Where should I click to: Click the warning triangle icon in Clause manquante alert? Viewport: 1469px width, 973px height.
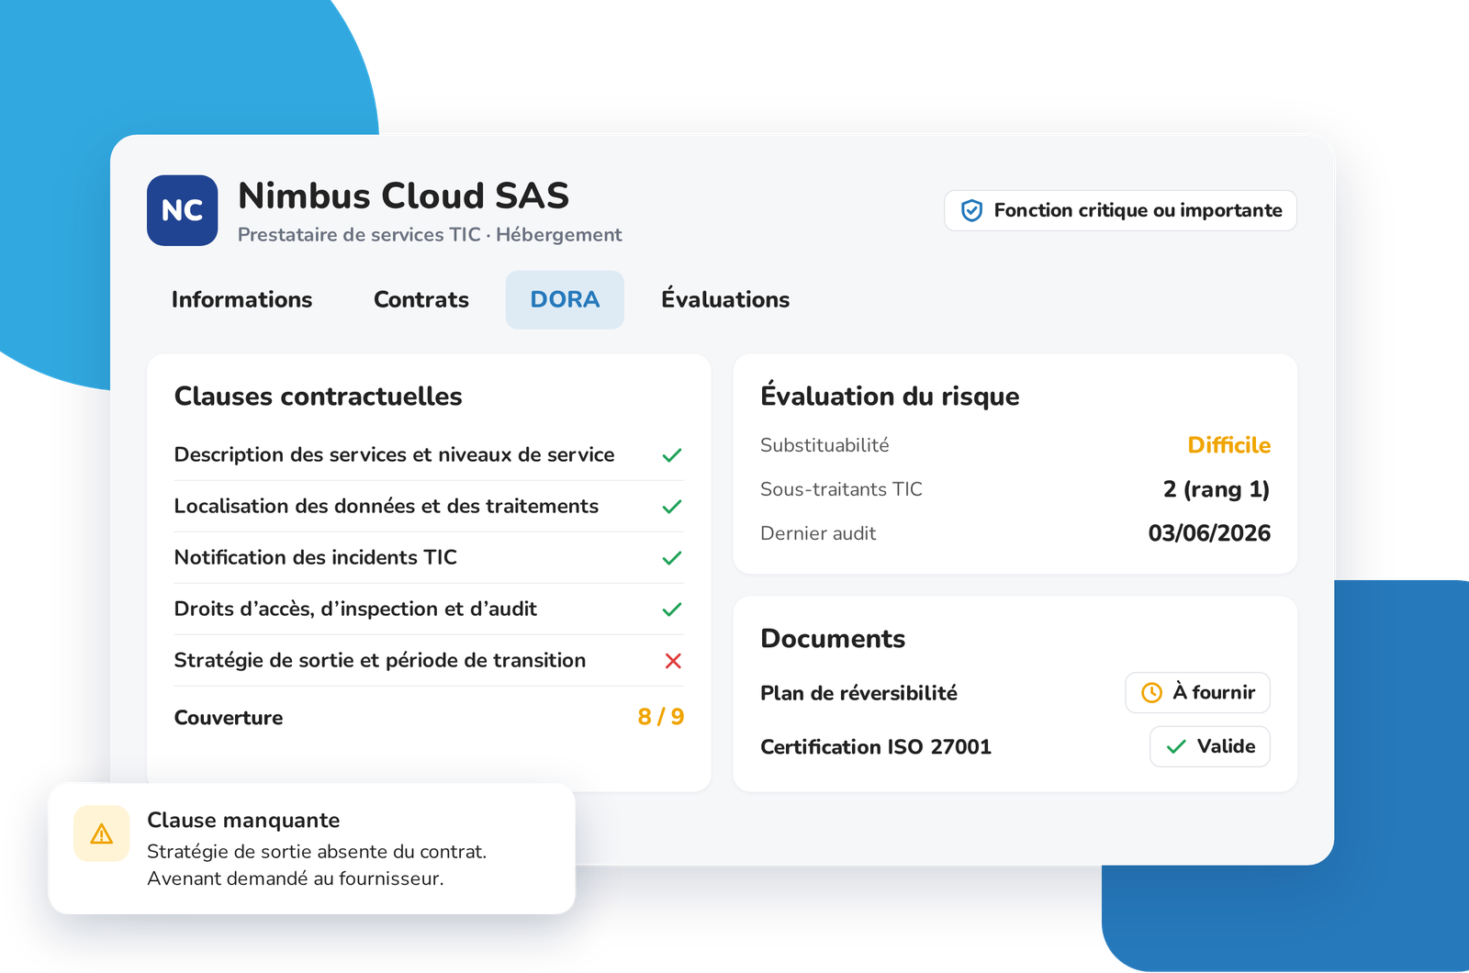click(x=102, y=833)
